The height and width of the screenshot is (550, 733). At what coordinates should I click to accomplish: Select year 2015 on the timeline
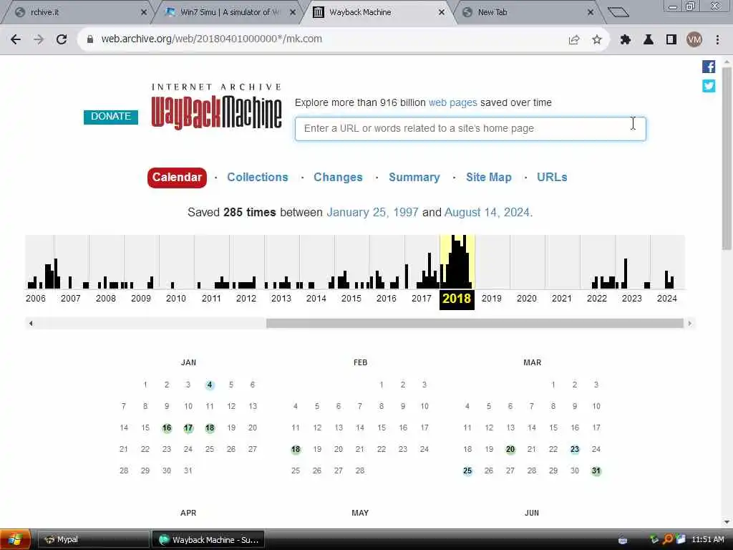coord(351,299)
